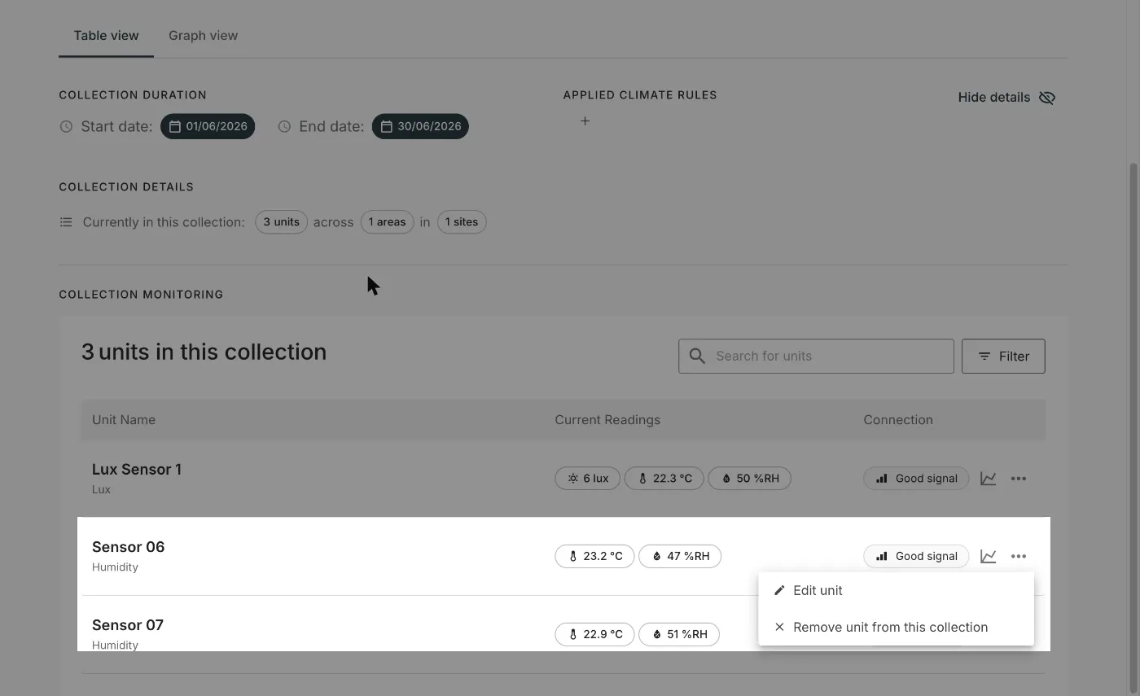The width and height of the screenshot is (1140, 696).
Task: Toggle Hide details visibility
Action: coord(1006,98)
